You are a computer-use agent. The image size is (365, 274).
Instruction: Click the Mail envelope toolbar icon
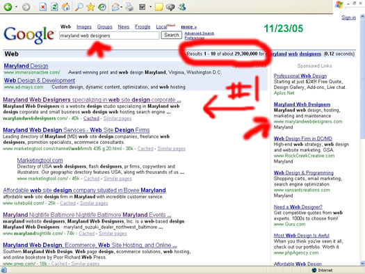coord(115,7)
